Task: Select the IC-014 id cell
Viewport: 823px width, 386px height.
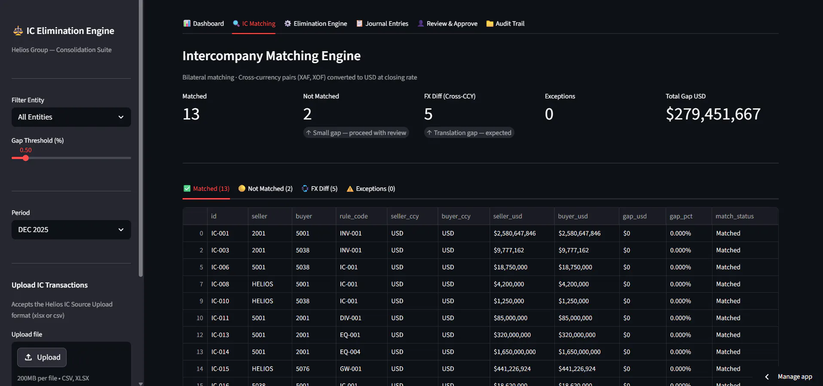Action: pos(227,352)
